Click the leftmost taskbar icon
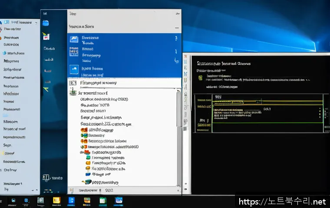 (x=13, y=200)
